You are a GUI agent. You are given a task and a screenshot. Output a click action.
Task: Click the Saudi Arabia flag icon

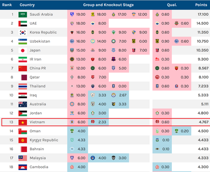click(23, 15)
